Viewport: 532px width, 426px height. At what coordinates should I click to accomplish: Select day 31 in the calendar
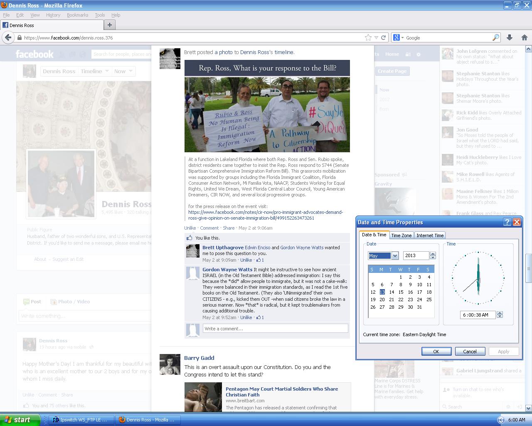point(419,307)
